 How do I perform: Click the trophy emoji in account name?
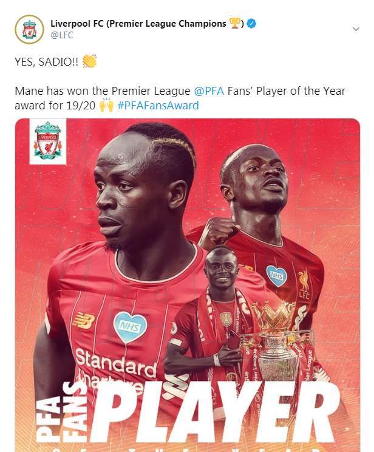(x=234, y=23)
